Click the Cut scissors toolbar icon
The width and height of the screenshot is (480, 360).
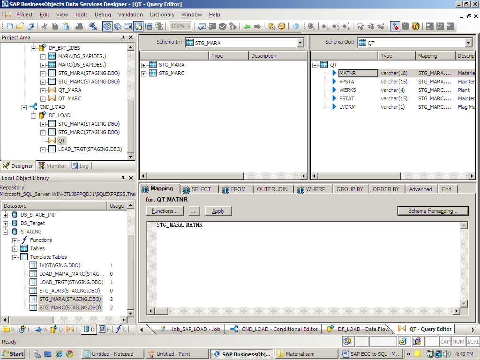[x=45, y=26]
